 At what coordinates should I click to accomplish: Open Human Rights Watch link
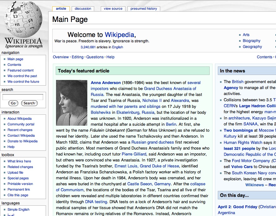[x=243, y=142]
